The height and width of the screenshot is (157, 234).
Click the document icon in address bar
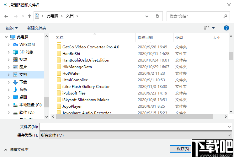(37, 16)
